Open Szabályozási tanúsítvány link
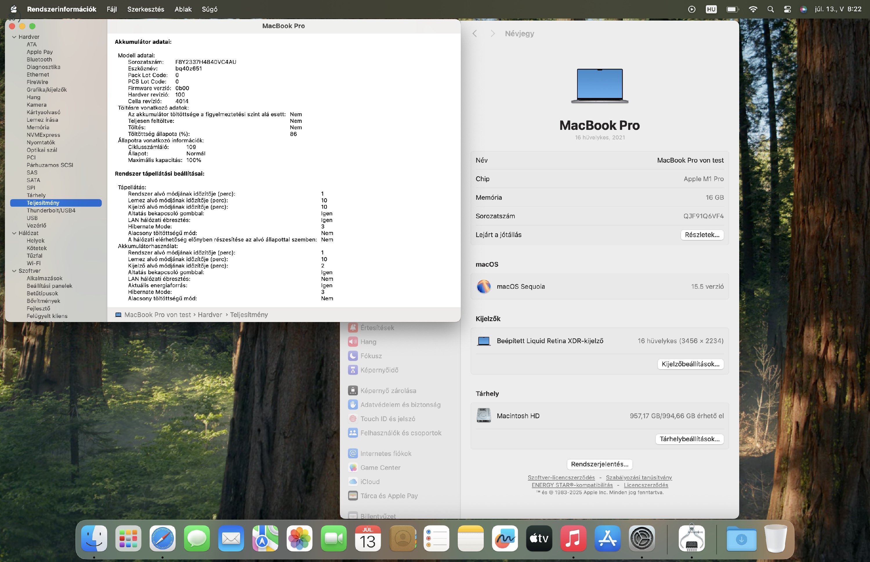 point(639,477)
